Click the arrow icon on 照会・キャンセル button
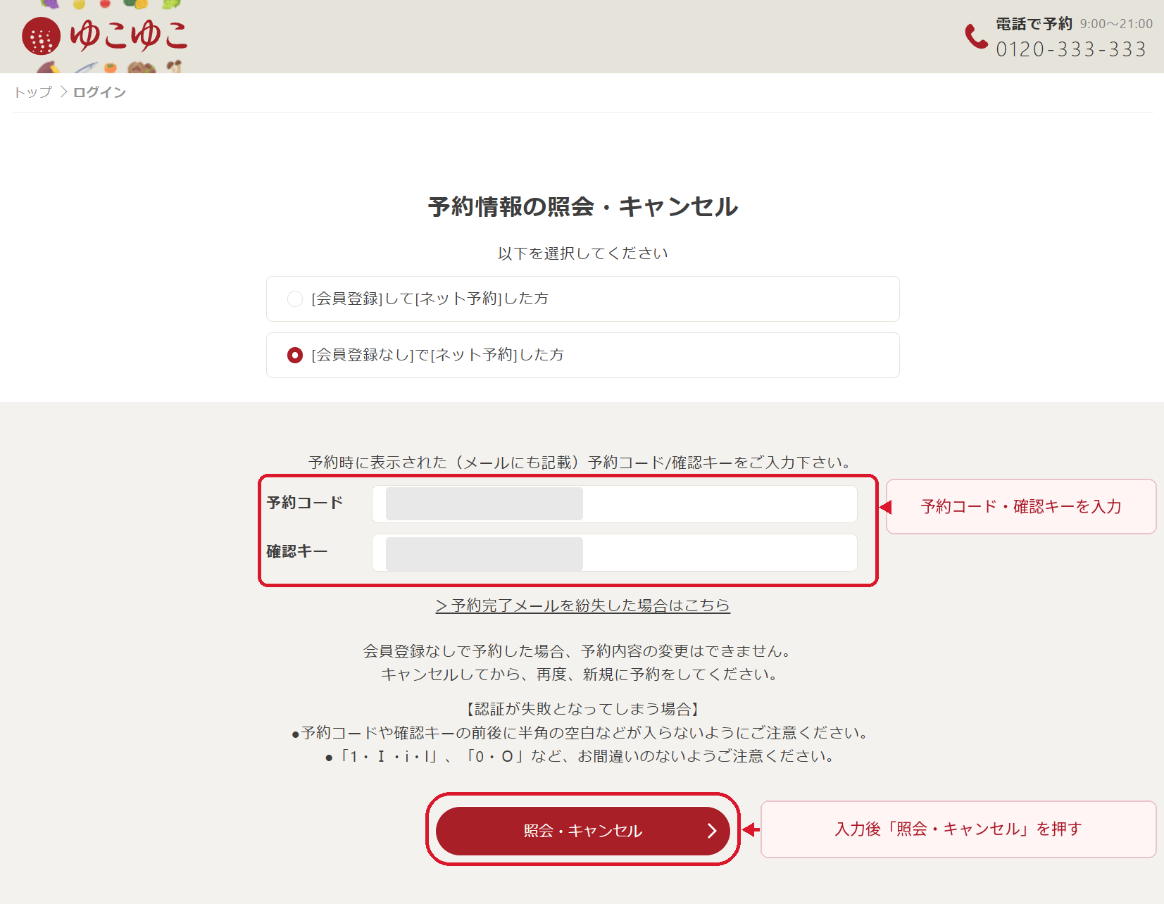 (712, 831)
